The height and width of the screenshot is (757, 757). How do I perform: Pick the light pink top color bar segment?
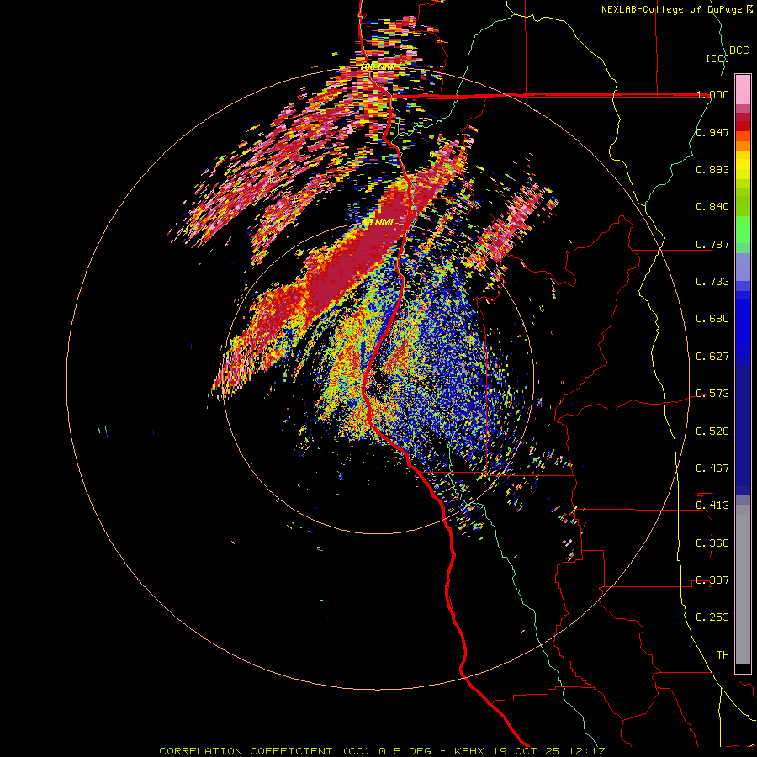743,89
